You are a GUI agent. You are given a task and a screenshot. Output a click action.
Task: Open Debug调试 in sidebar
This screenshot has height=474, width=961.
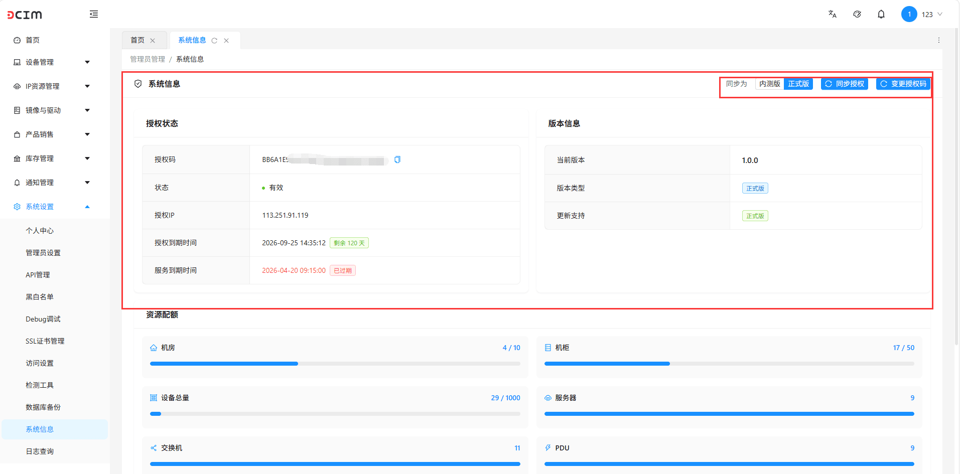pyautogui.click(x=43, y=319)
